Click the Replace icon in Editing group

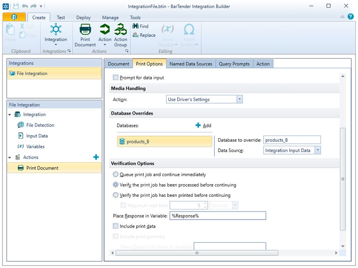[x=135, y=35]
